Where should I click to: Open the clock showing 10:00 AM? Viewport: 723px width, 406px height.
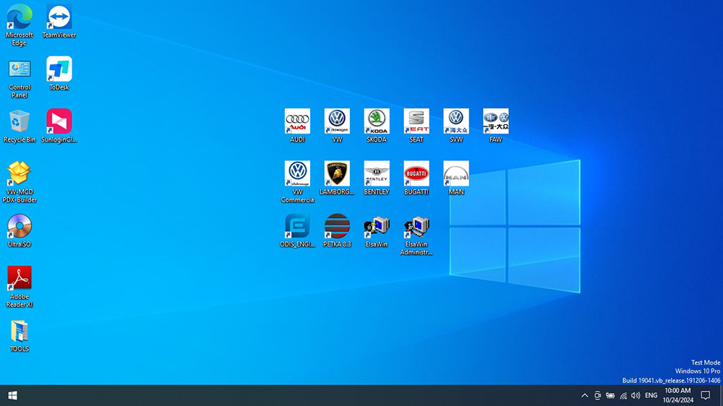tap(678, 395)
